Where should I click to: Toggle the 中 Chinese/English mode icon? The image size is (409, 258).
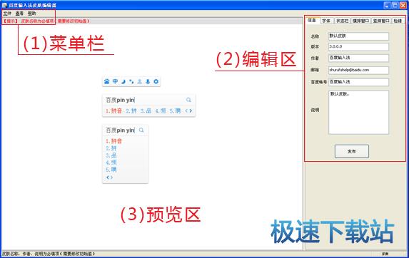point(115,81)
